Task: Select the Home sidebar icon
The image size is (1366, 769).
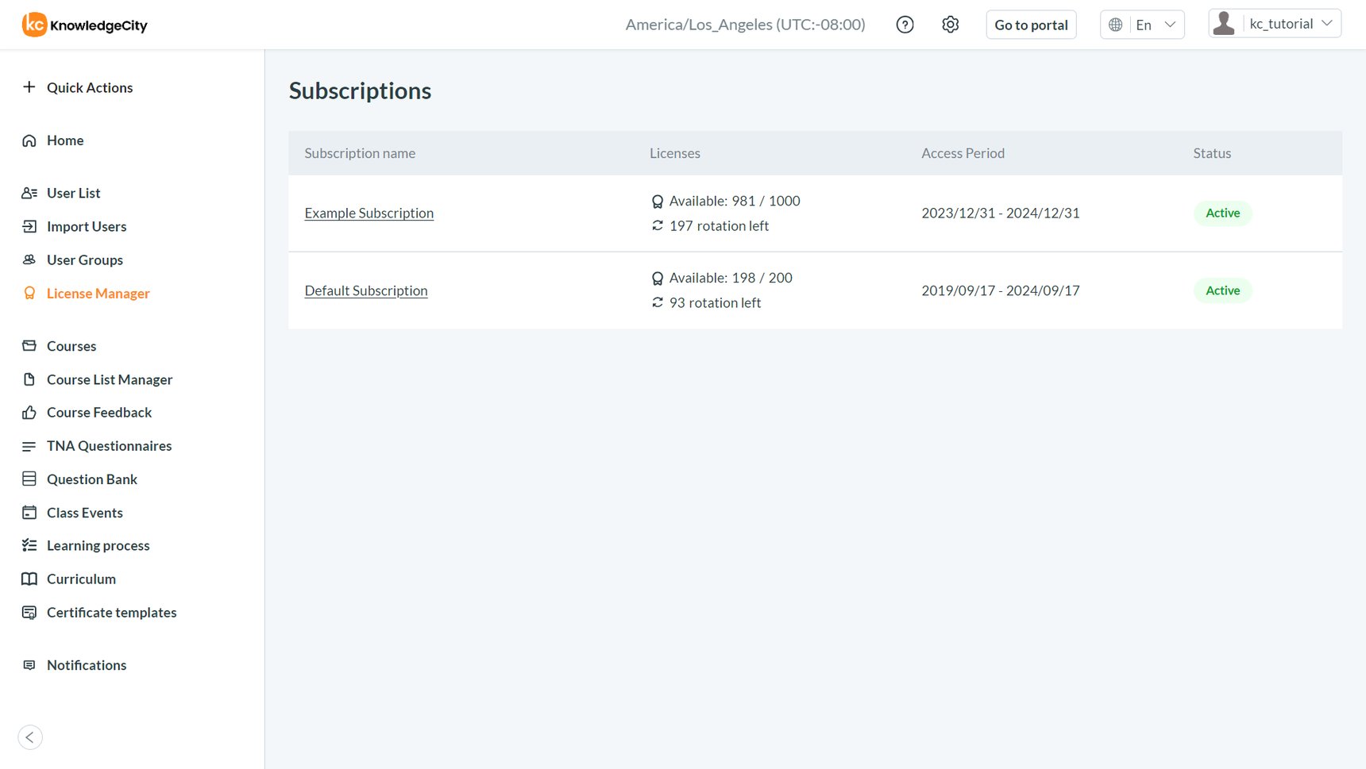Action: (29, 140)
